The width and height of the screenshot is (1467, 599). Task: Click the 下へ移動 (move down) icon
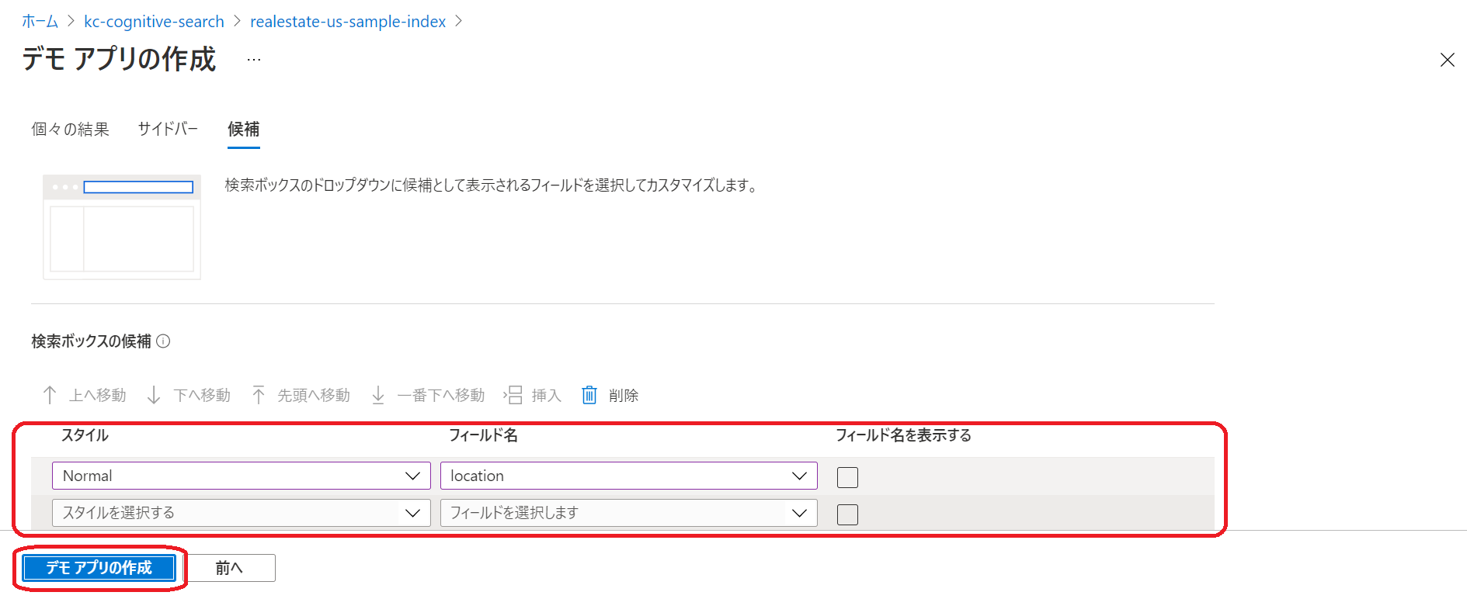152,395
